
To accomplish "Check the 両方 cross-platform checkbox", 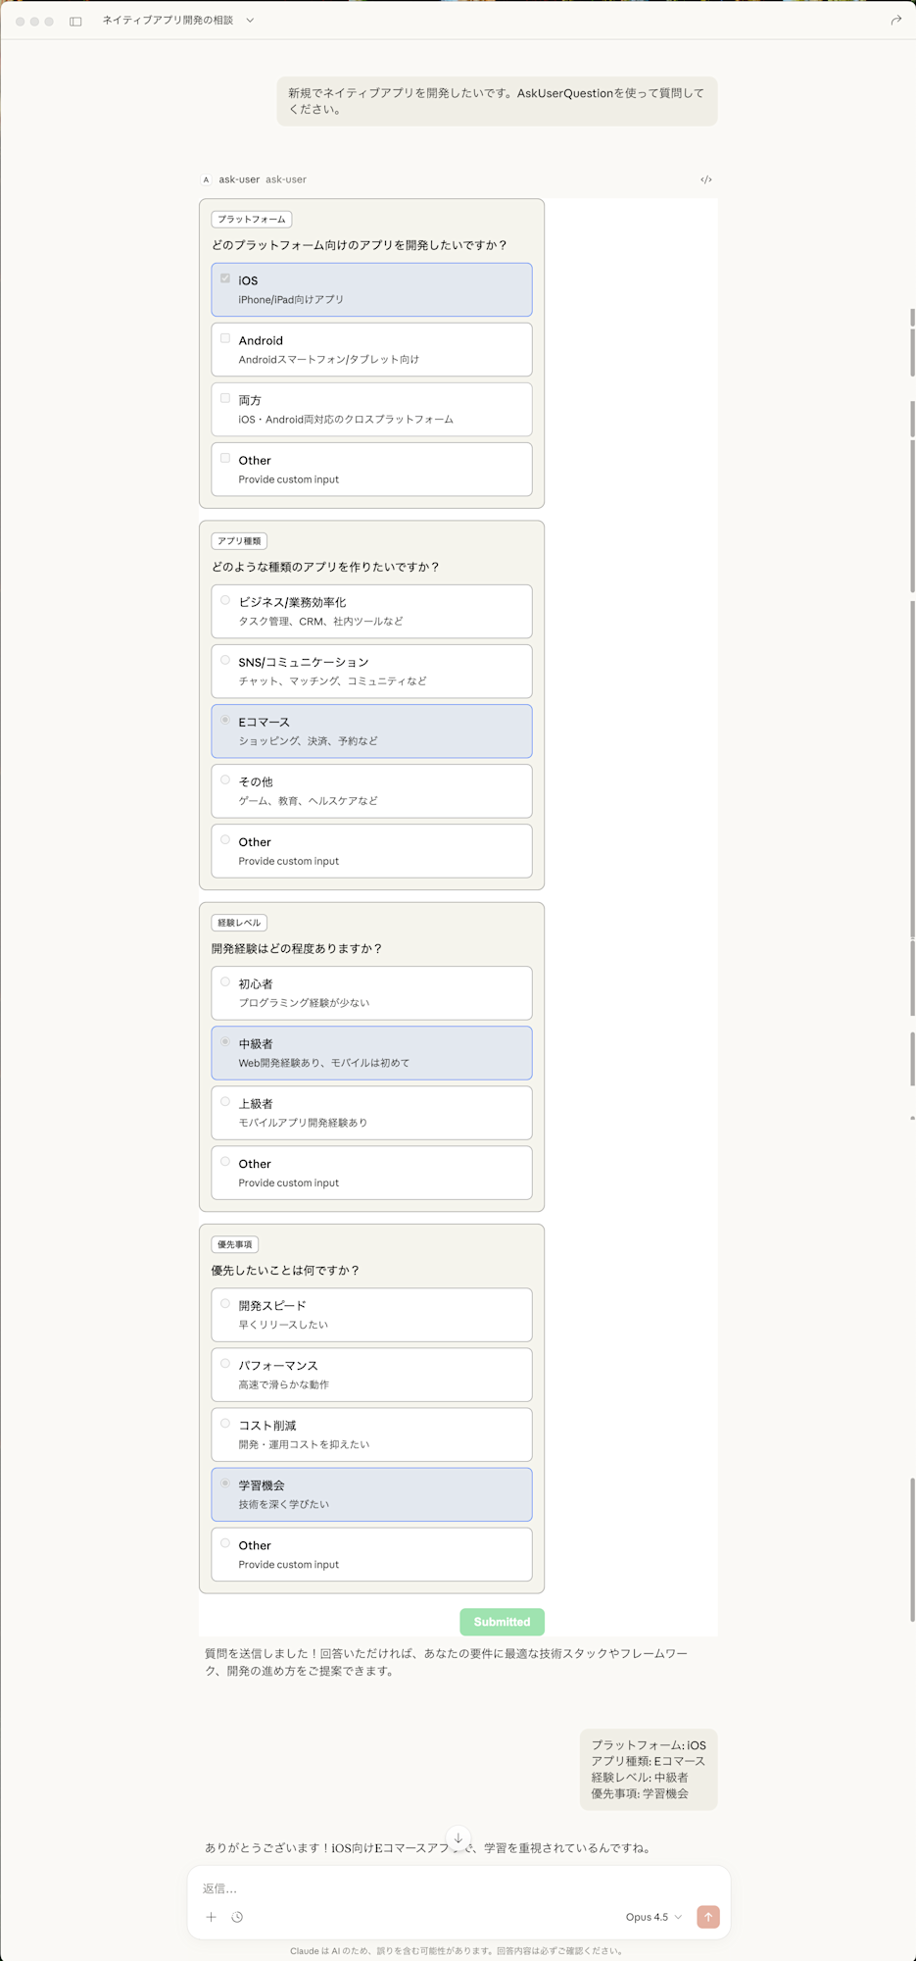I will click(225, 399).
